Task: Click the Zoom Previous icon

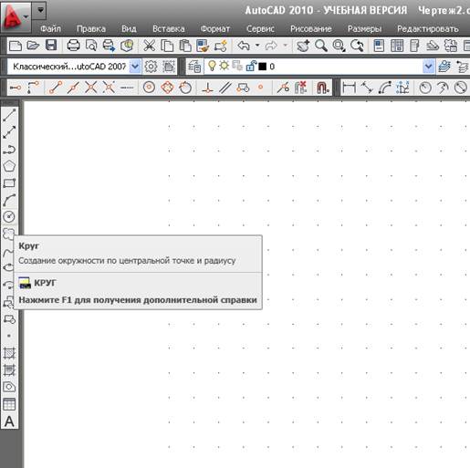Action: tap(357, 46)
